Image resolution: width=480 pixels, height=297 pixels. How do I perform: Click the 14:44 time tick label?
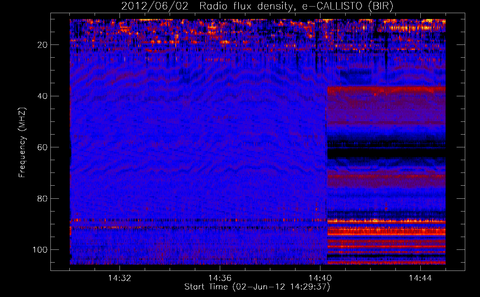coord(420,278)
